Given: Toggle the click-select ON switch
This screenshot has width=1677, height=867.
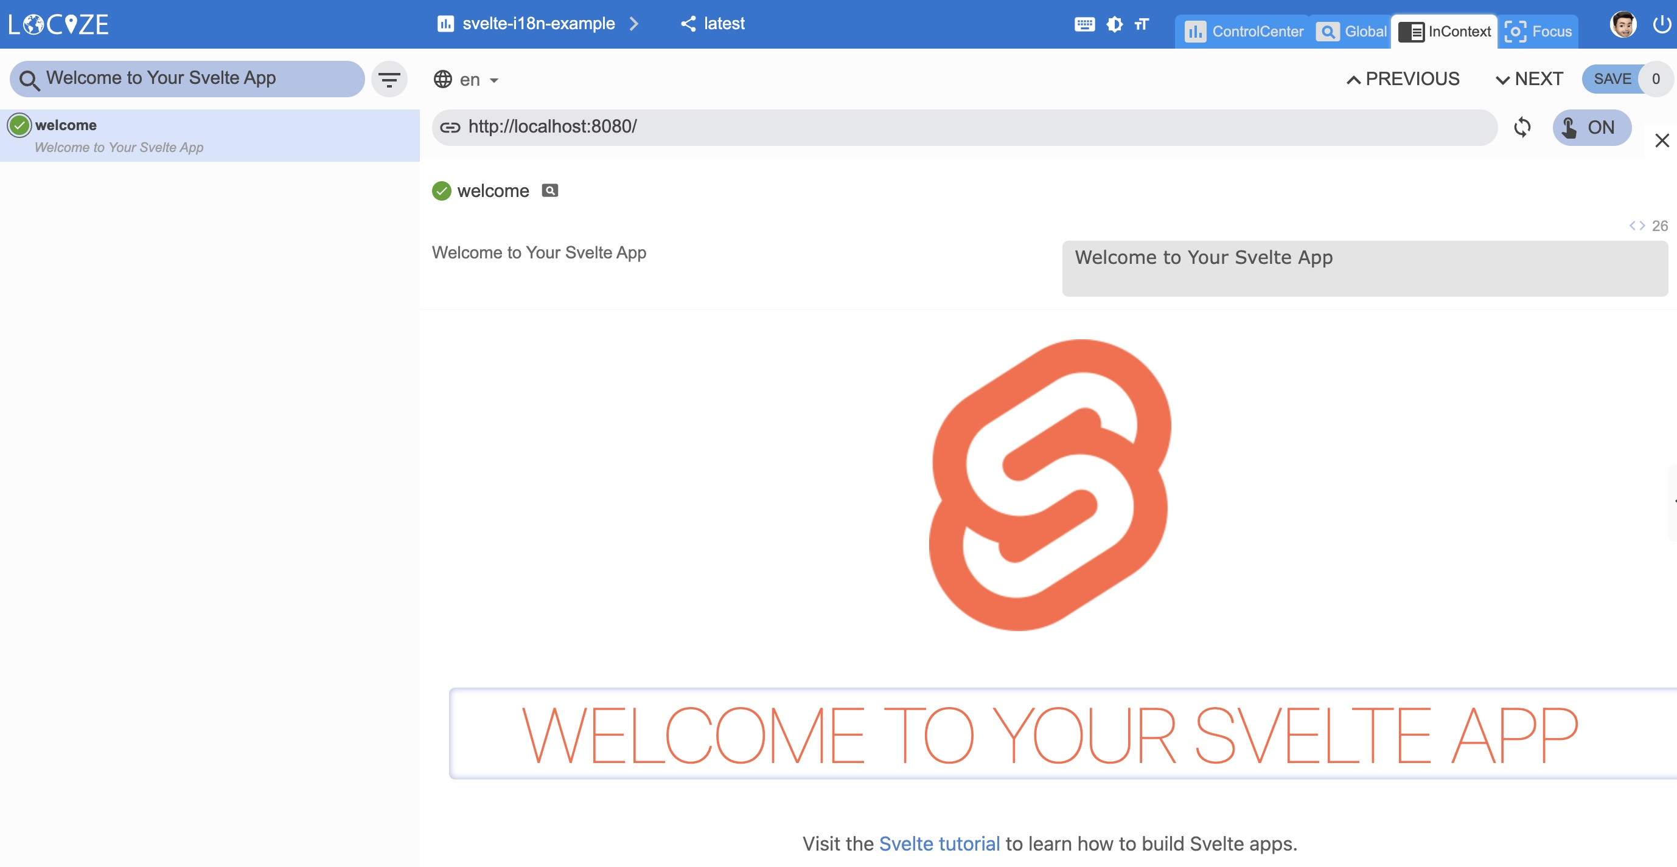Looking at the screenshot, I should coord(1591,128).
